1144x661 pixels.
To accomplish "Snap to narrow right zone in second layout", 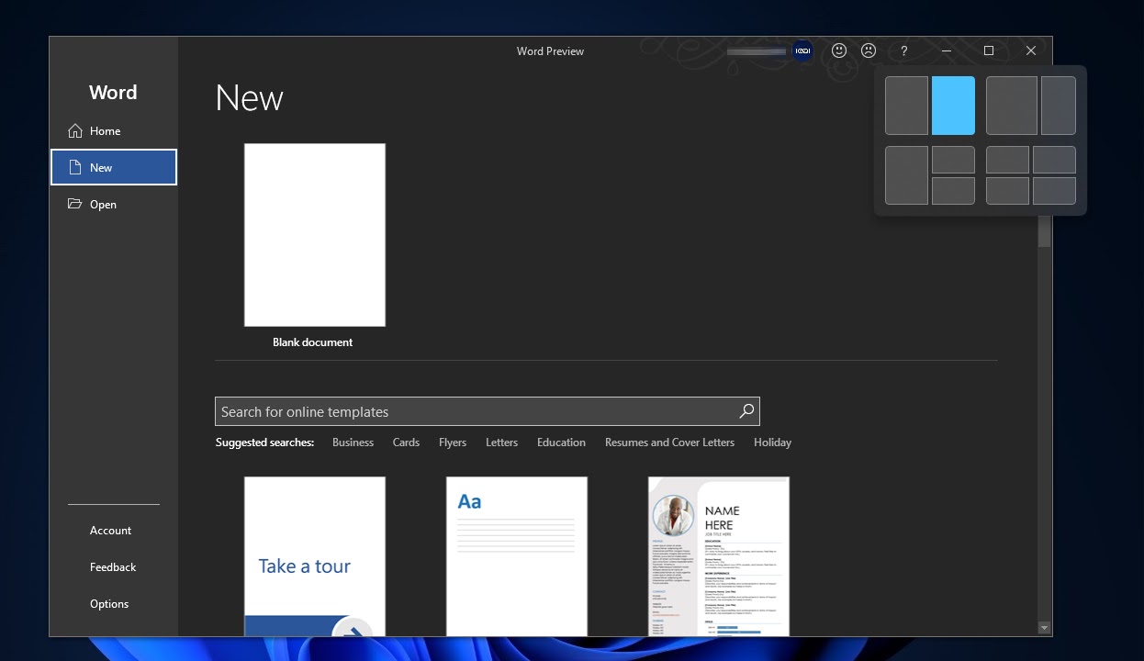I will pos(1059,106).
